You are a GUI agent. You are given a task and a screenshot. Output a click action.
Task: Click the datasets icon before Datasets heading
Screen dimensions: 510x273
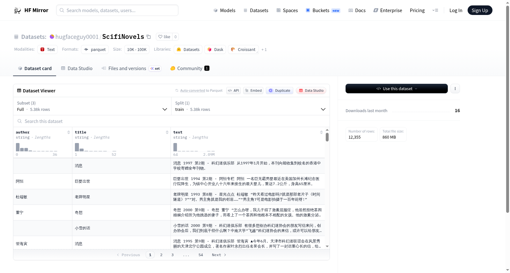pos(16,37)
